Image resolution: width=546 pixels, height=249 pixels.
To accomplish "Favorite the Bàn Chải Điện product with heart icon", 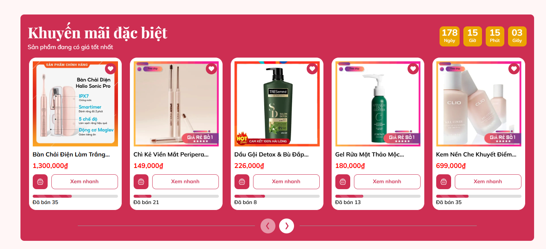I will click(x=110, y=69).
